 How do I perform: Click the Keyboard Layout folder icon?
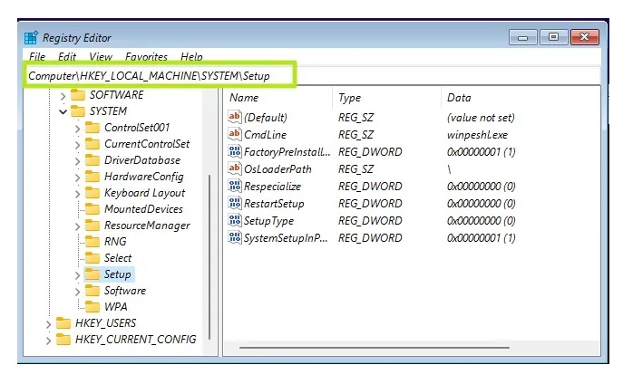tap(92, 192)
